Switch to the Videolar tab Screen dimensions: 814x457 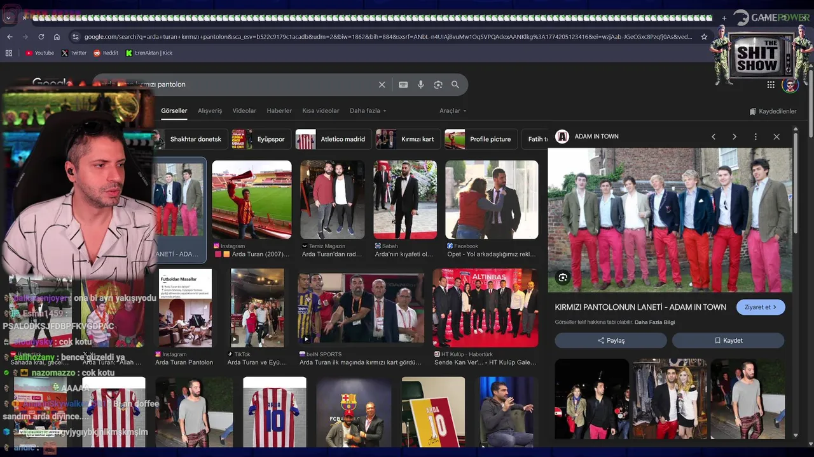tap(244, 110)
